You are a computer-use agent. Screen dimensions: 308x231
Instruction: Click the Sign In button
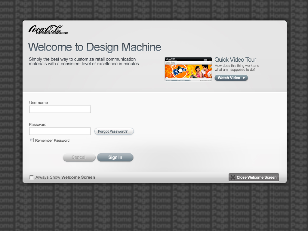click(x=115, y=157)
